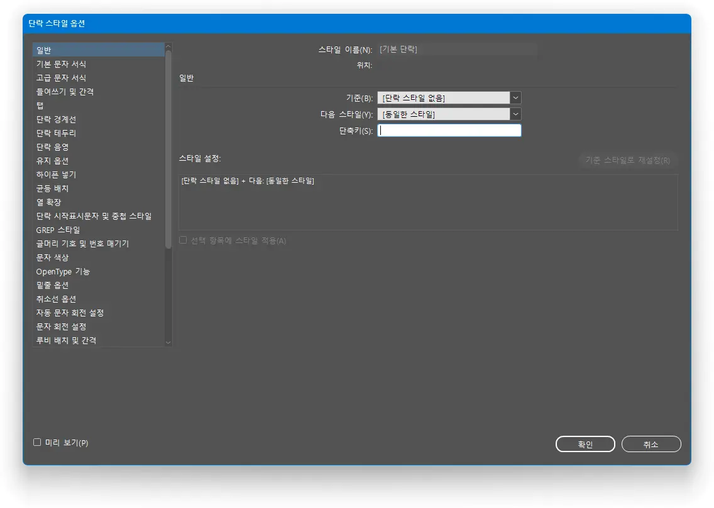The image size is (714, 508).
Task: Click inside the 단축키 input field
Action: (449, 130)
